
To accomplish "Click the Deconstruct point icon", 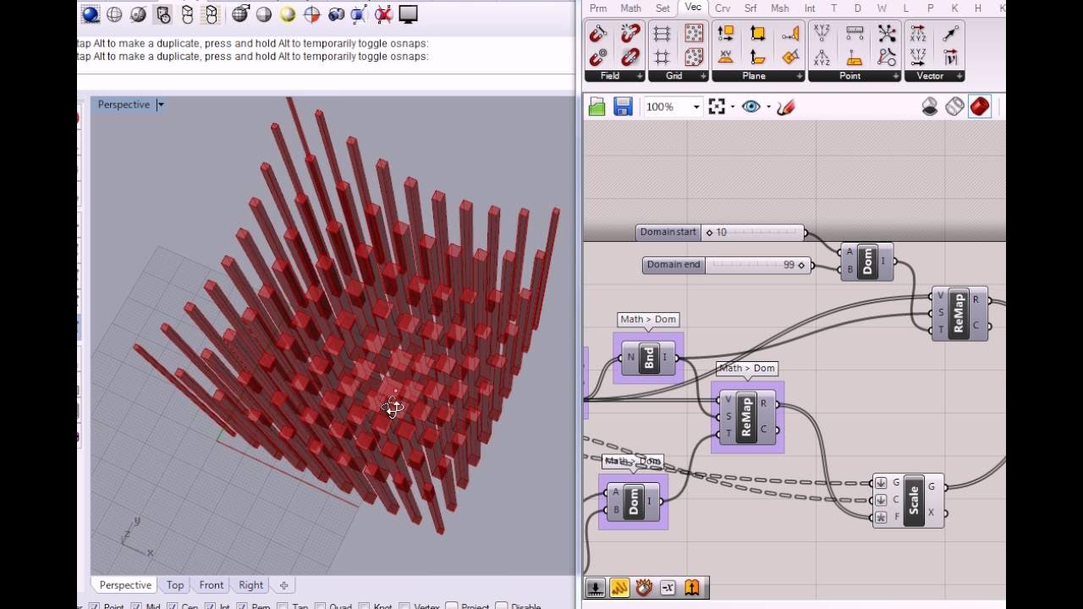I will [x=822, y=58].
